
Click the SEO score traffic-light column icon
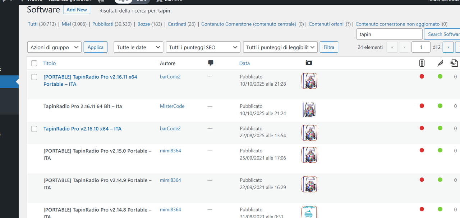(x=422, y=63)
